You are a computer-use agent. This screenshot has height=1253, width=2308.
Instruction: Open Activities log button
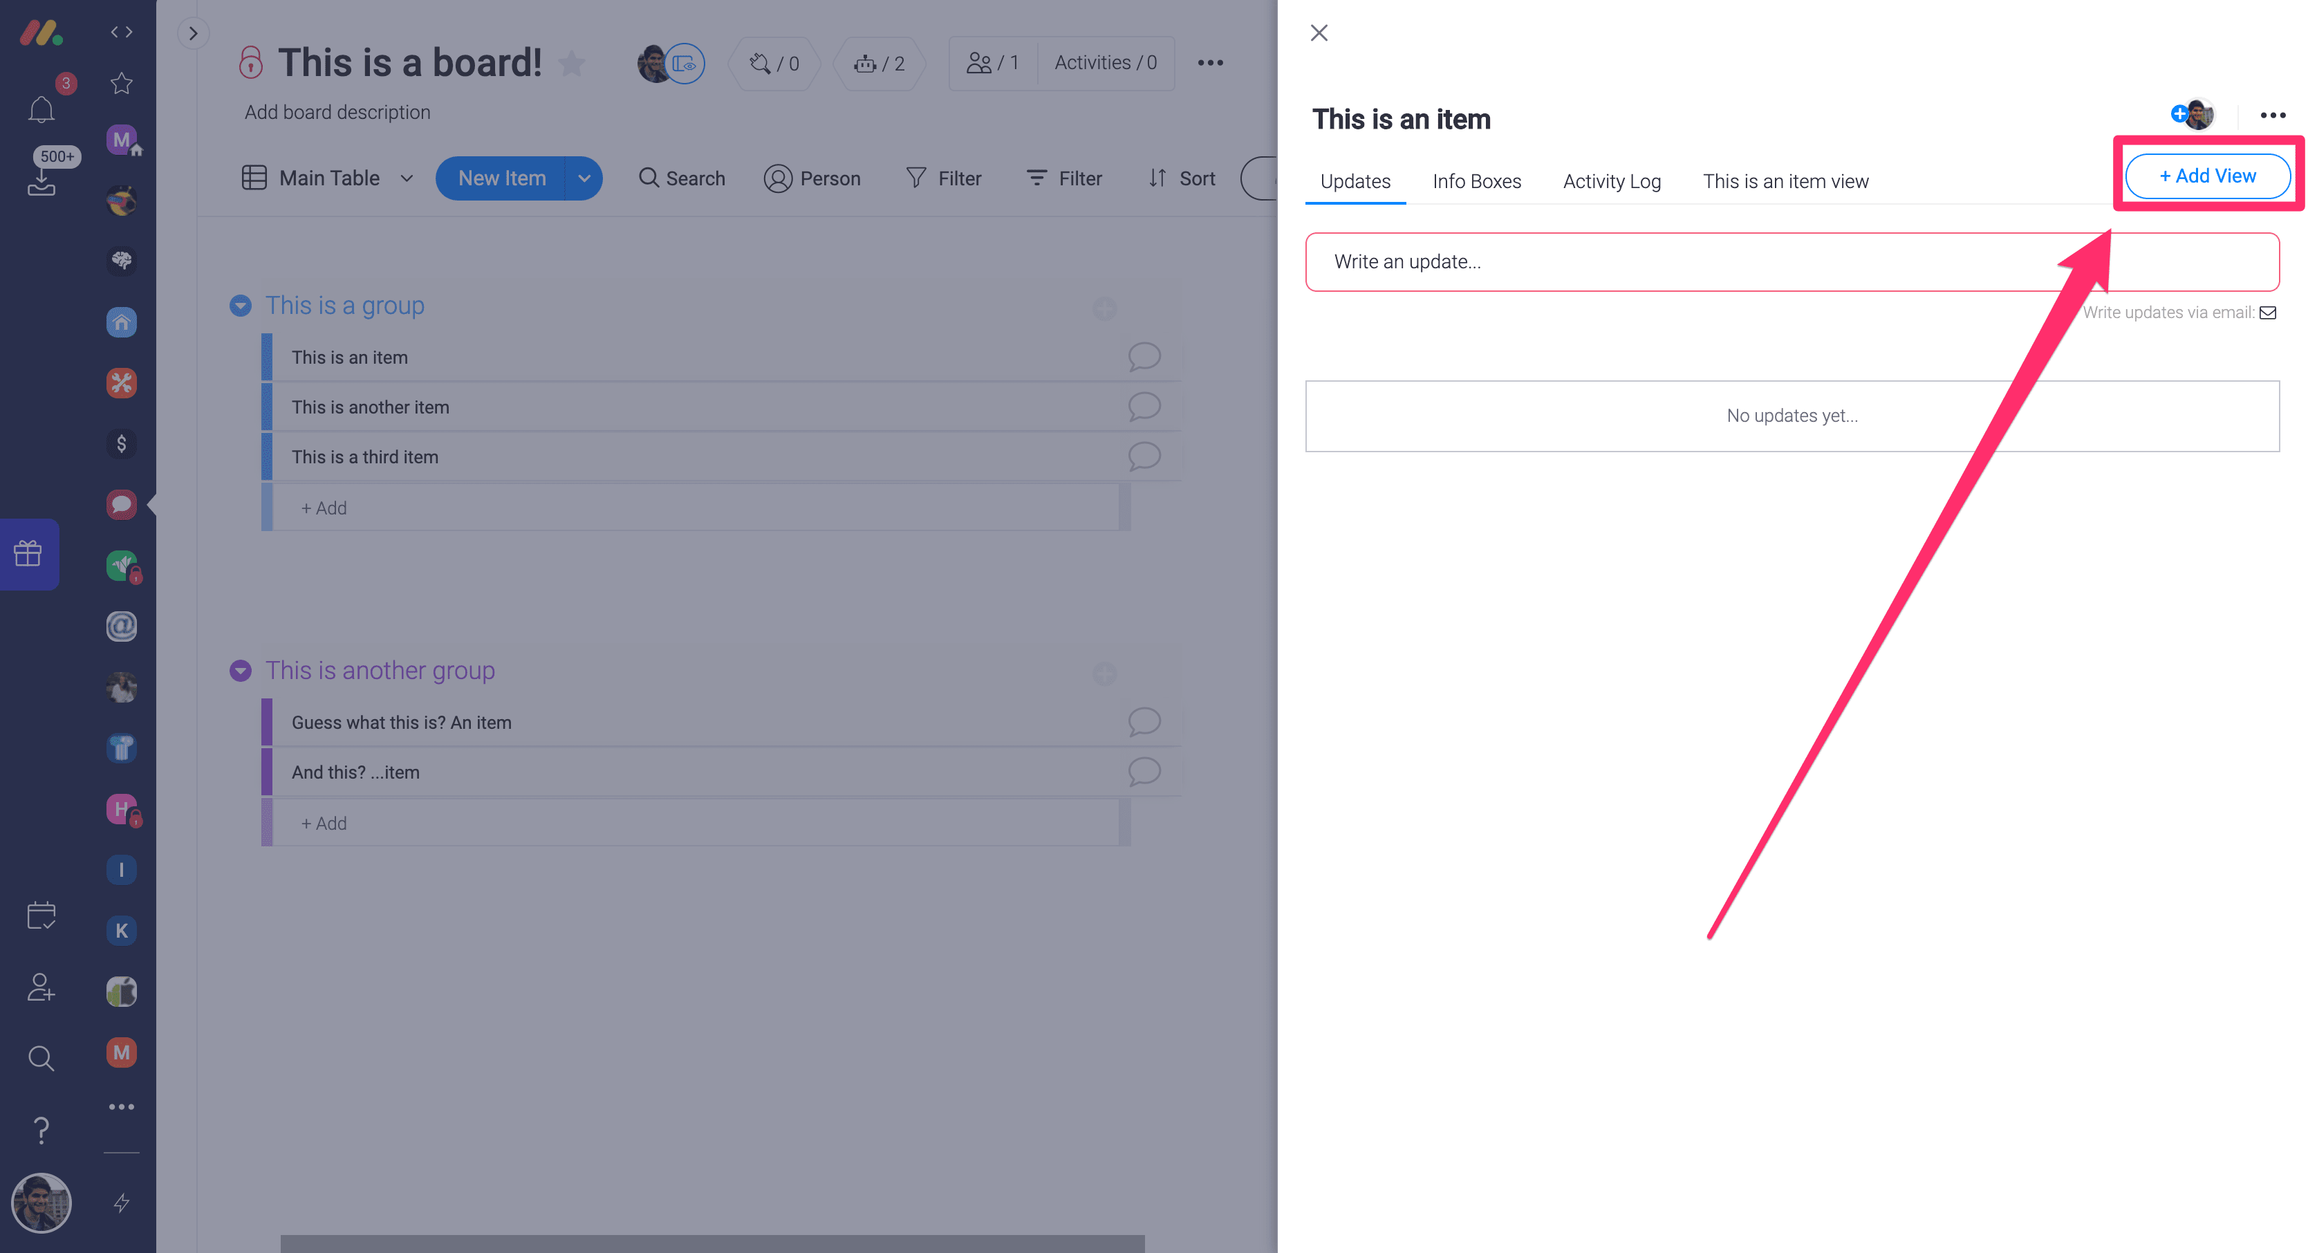coord(1106,63)
